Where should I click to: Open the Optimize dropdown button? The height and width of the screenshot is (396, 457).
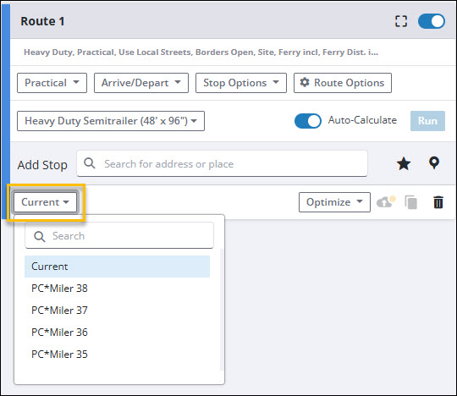coord(334,202)
